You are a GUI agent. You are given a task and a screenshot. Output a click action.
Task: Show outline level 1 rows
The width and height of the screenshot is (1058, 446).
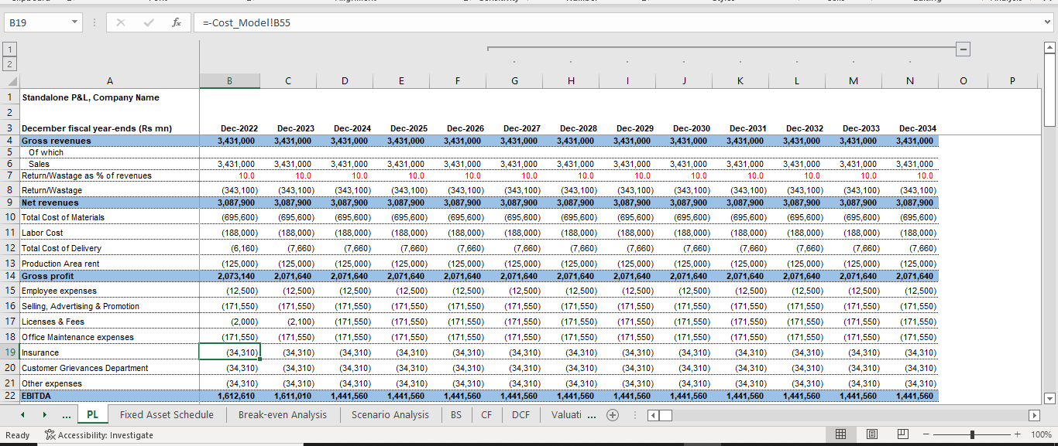tap(9, 48)
